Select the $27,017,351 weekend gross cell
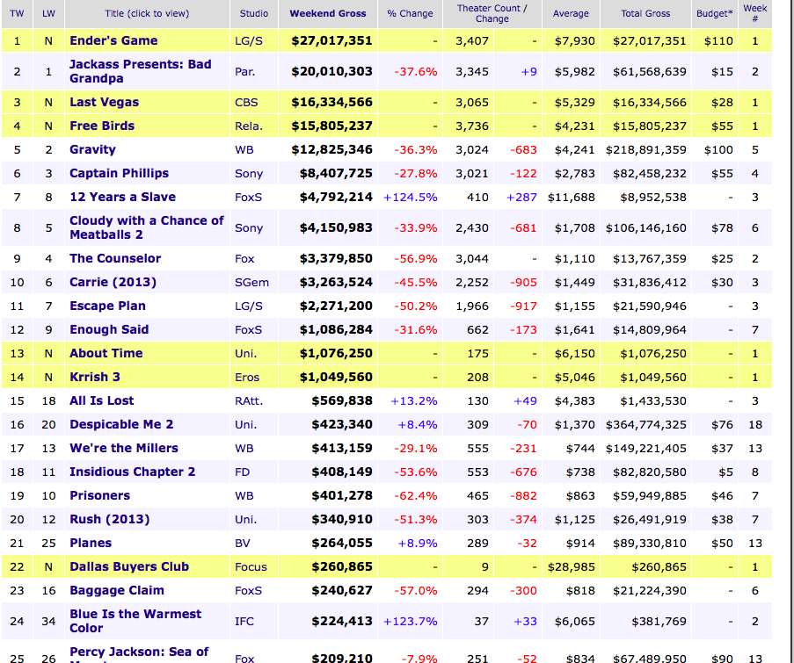Viewport: 794px width, 663px height. (x=331, y=41)
